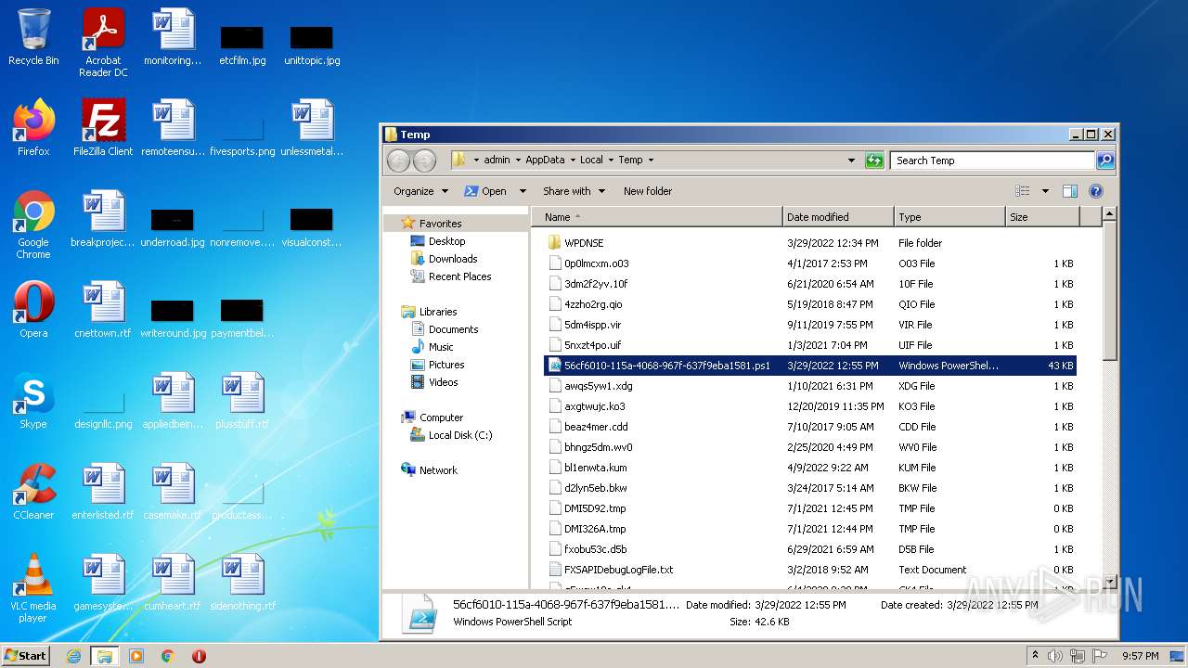Open address bar history dropdown
The width and height of the screenshot is (1188, 668).
[x=851, y=161]
